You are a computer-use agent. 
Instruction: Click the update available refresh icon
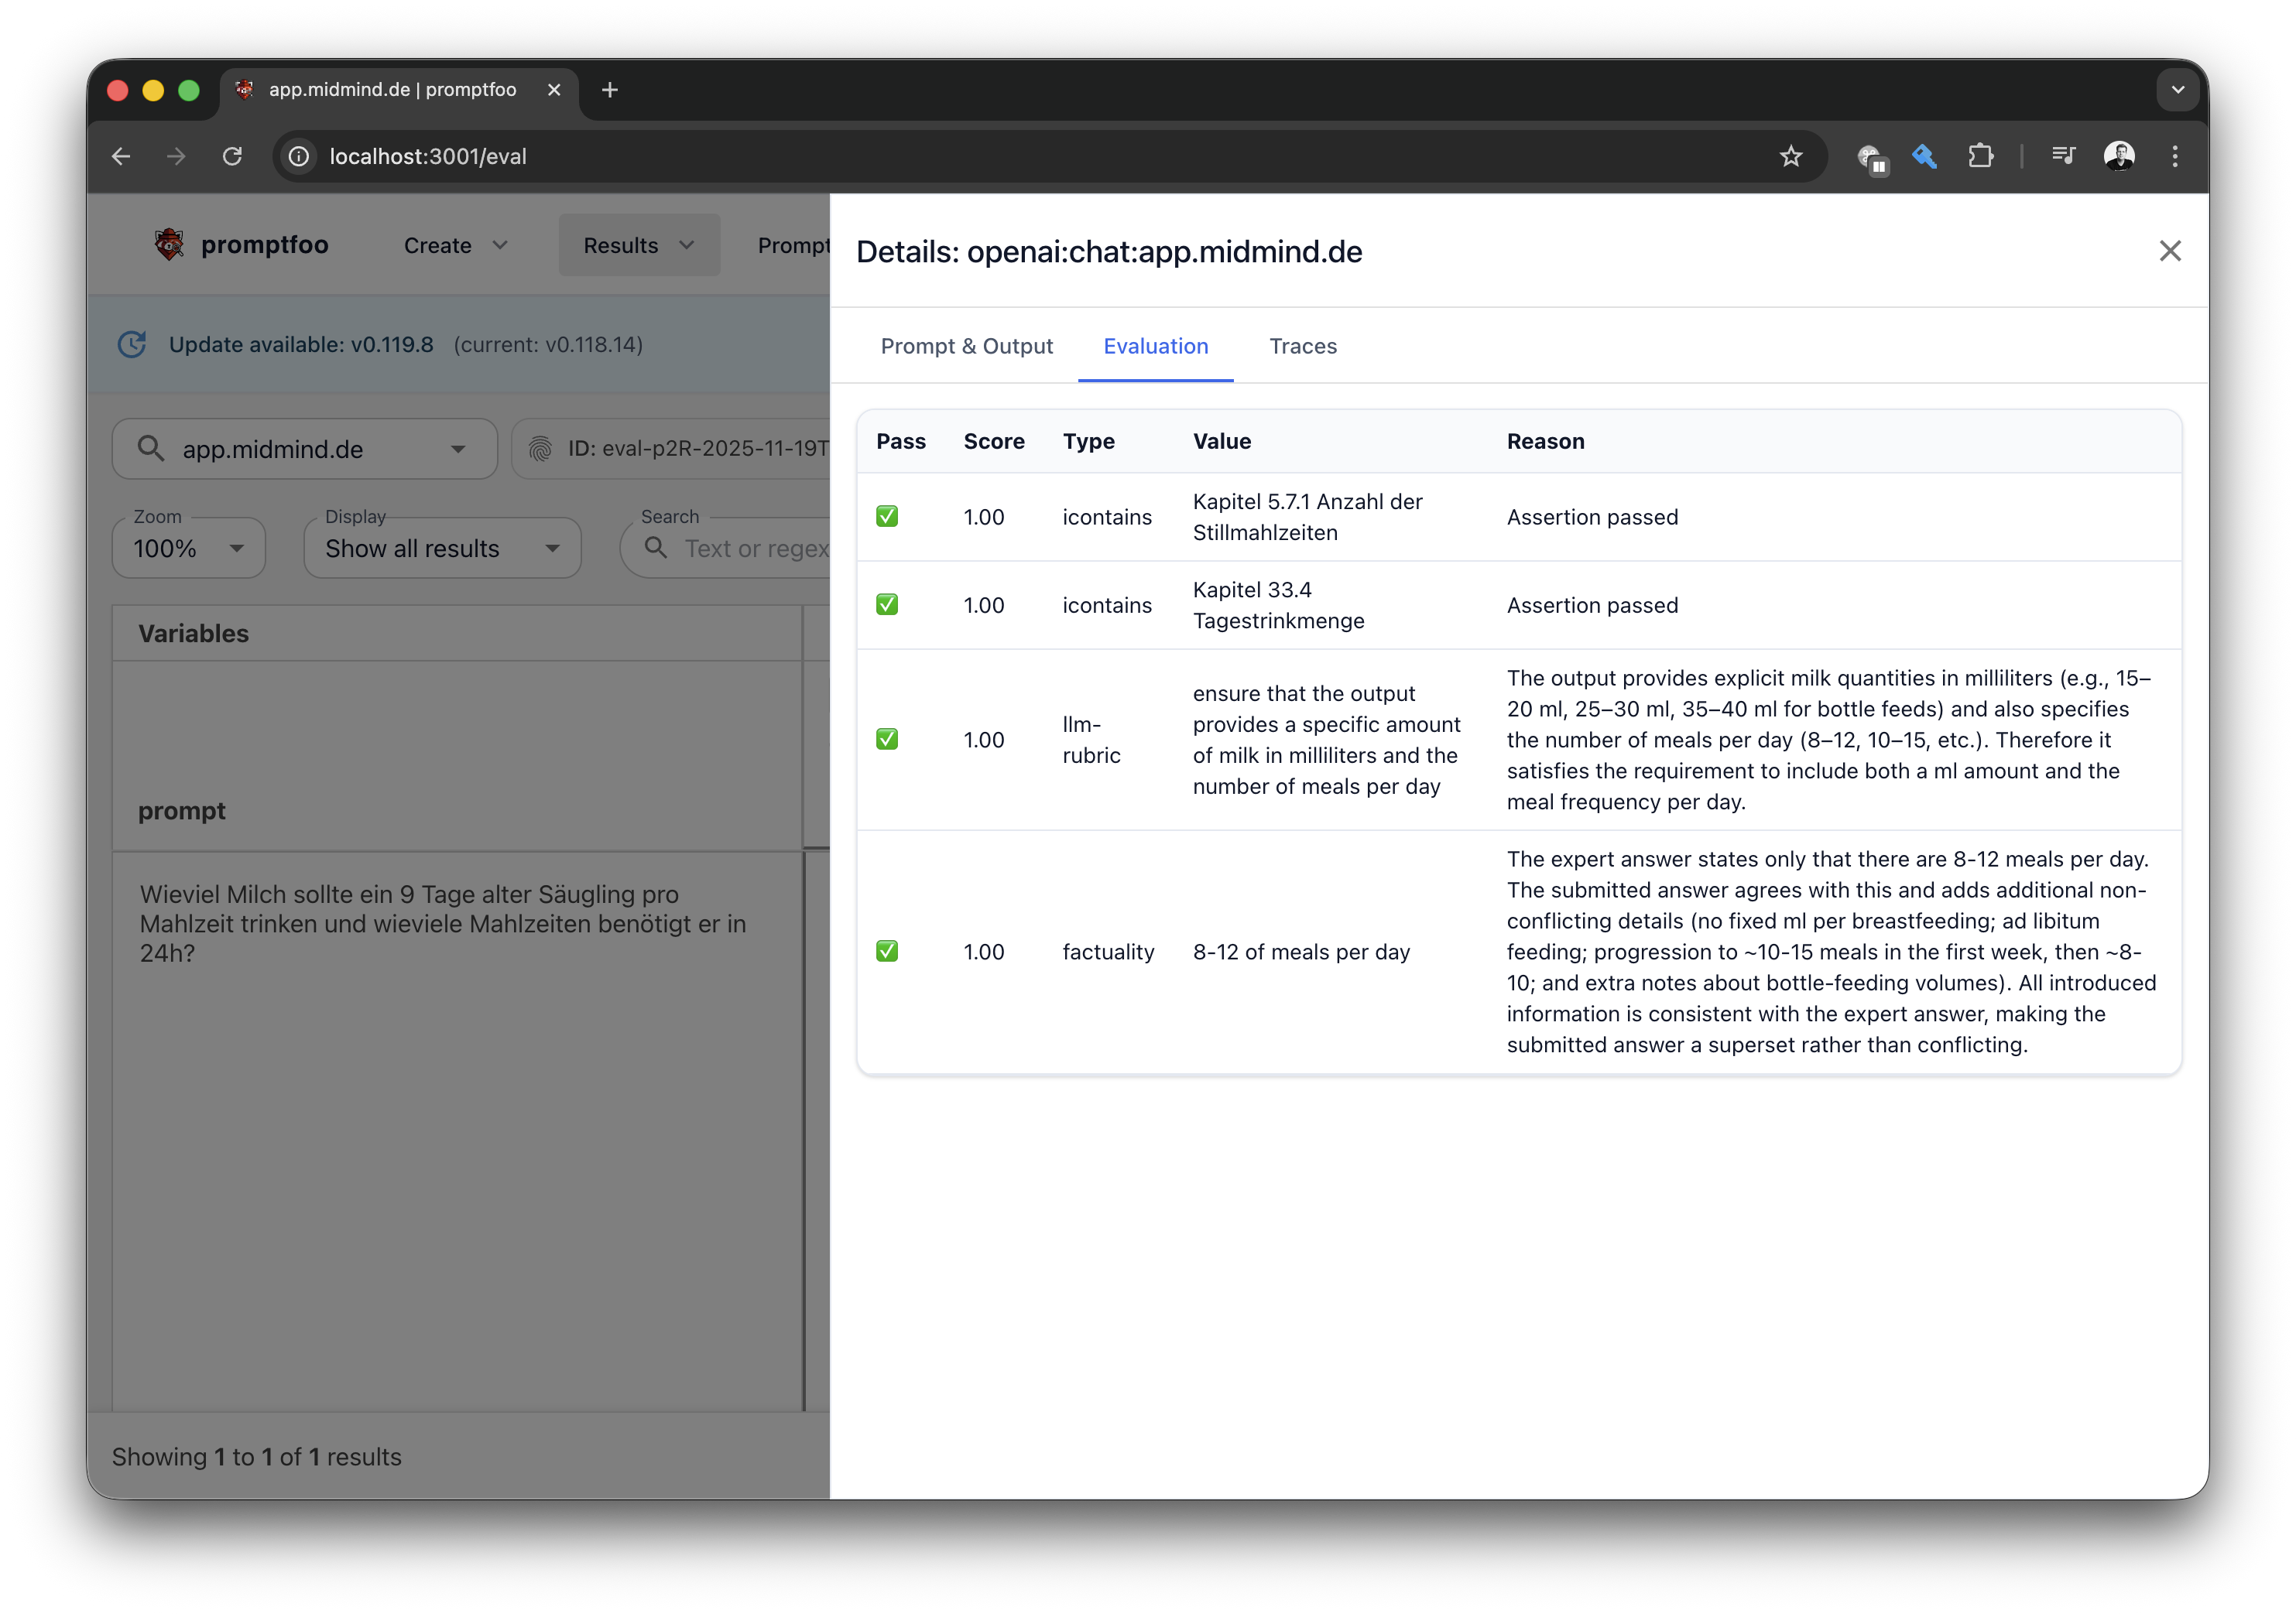click(132, 345)
